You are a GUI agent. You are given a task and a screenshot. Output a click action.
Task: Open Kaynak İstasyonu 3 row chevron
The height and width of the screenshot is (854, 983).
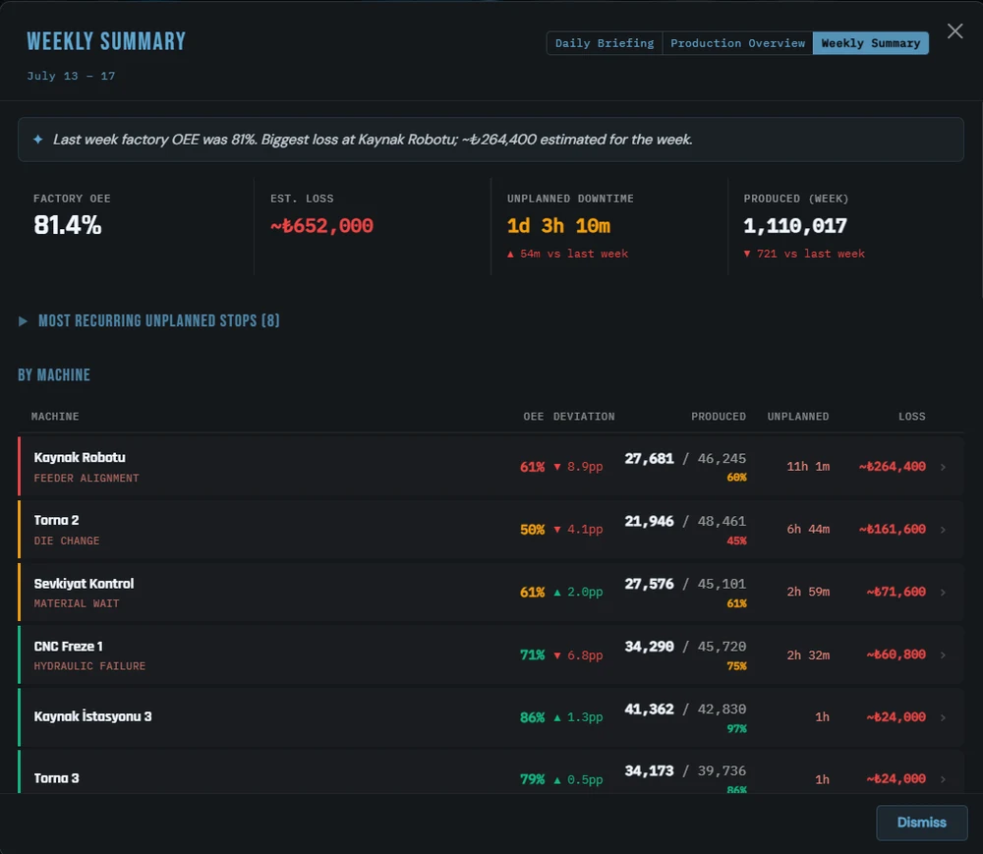pyautogui.click(x=943, y=717)
